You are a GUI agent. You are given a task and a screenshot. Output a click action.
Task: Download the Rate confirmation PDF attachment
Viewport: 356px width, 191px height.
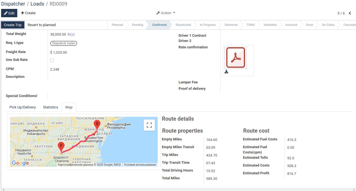pyautogui.click(x=226, y=71)
